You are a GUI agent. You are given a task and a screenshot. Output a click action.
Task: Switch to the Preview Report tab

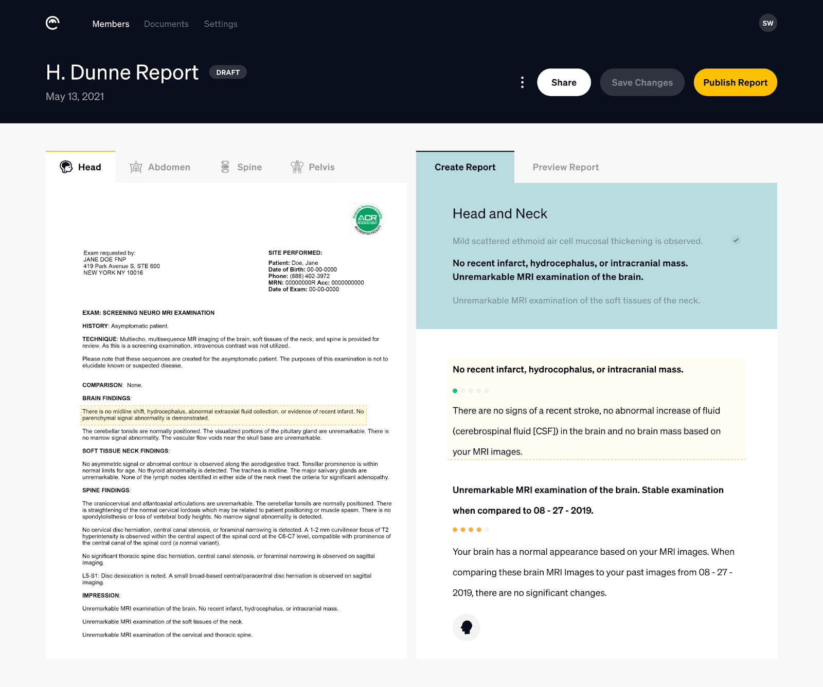click(x=565, y=167)
